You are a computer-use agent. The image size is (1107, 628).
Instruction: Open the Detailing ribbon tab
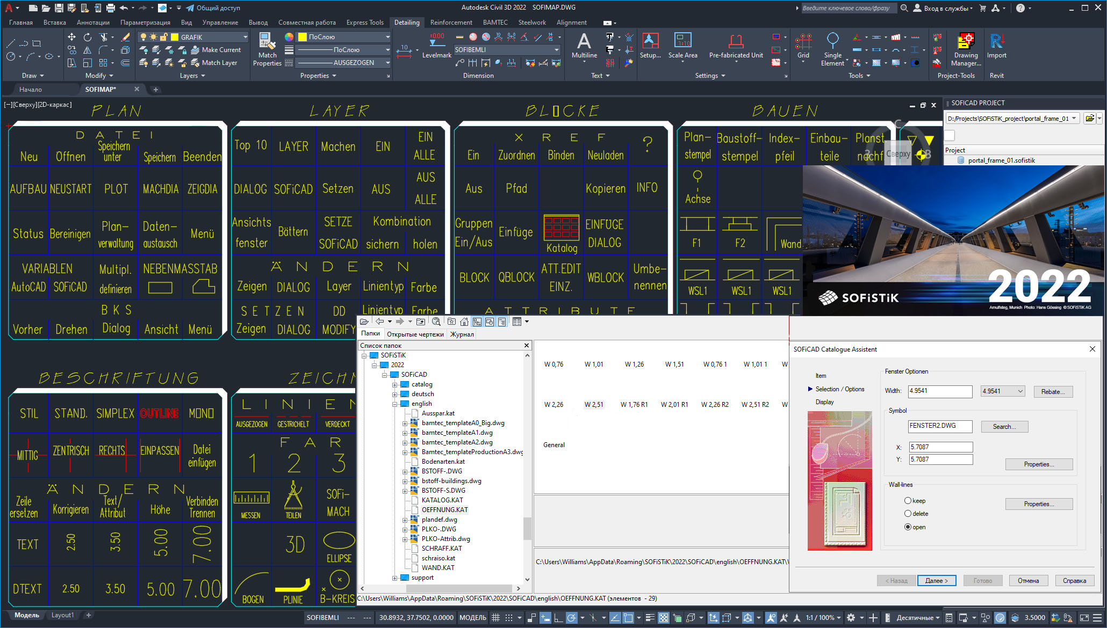(407, 23)
